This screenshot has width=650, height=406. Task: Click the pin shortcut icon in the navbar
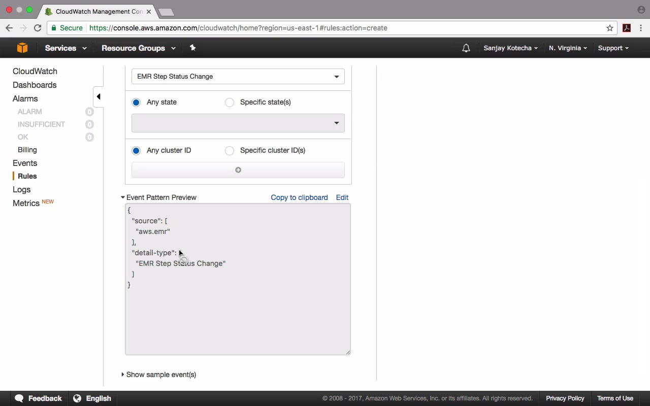192,48
